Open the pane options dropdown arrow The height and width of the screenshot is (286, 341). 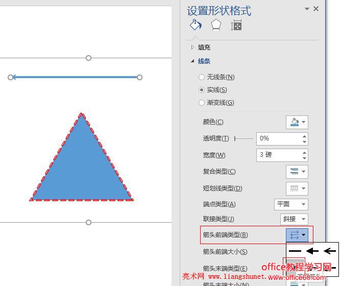pyautogui.click(x=307, y=9)
